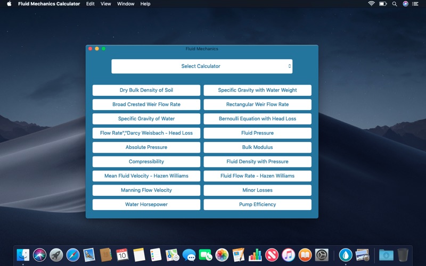The height and width of the screenshot is (266, 426).
Task: Select the Compressibility calculator
Action: [x=146, y=162]
